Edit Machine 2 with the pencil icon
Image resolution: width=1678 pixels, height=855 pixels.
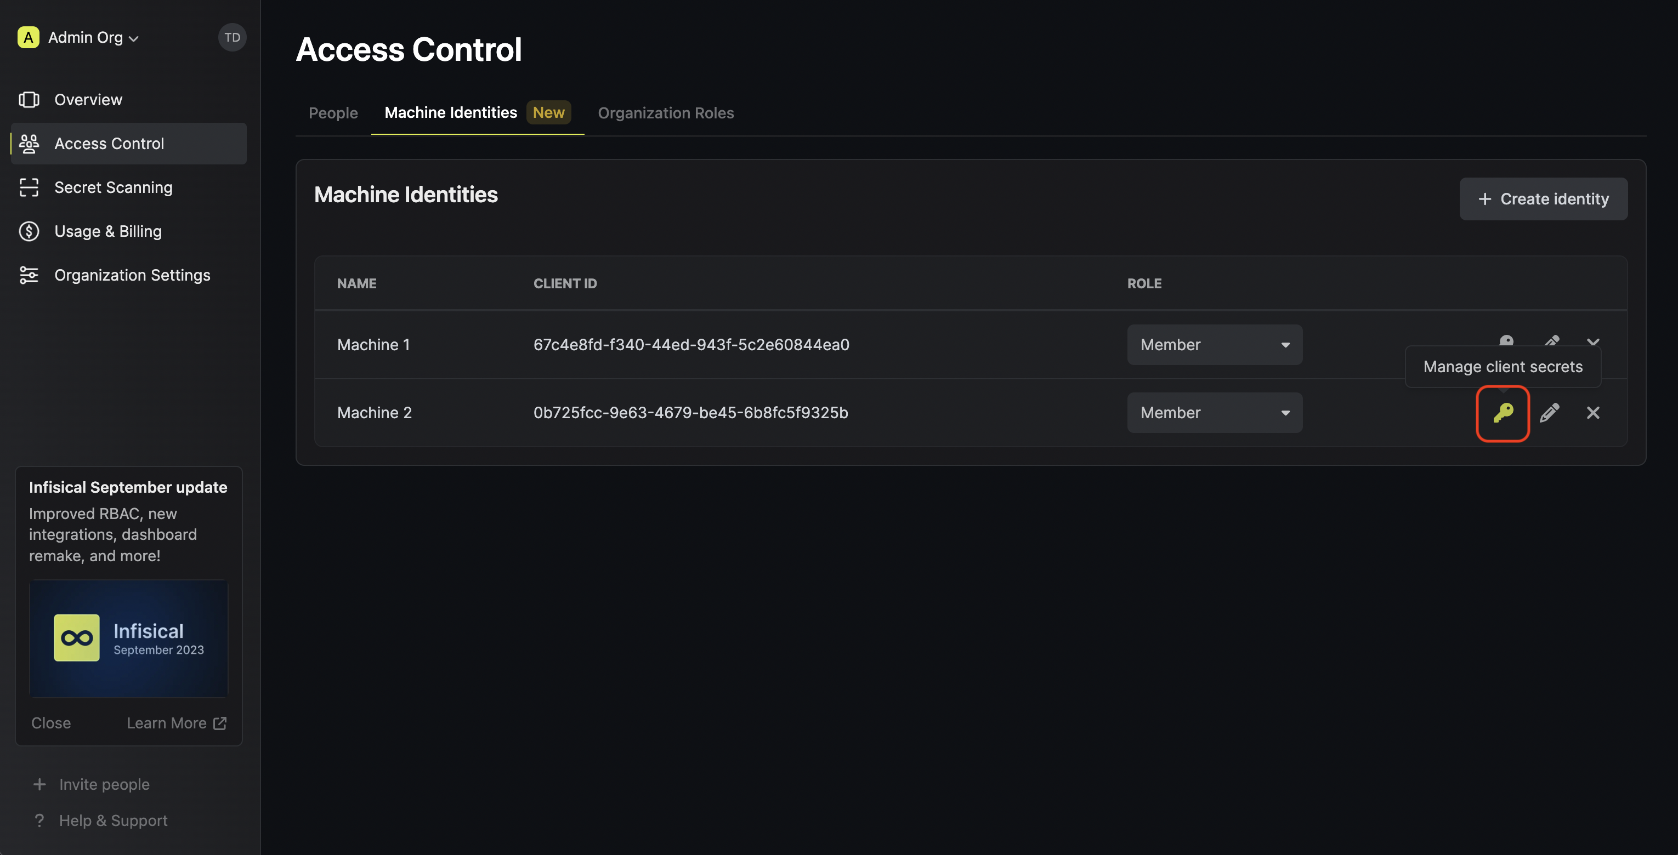pos(1549,413)
